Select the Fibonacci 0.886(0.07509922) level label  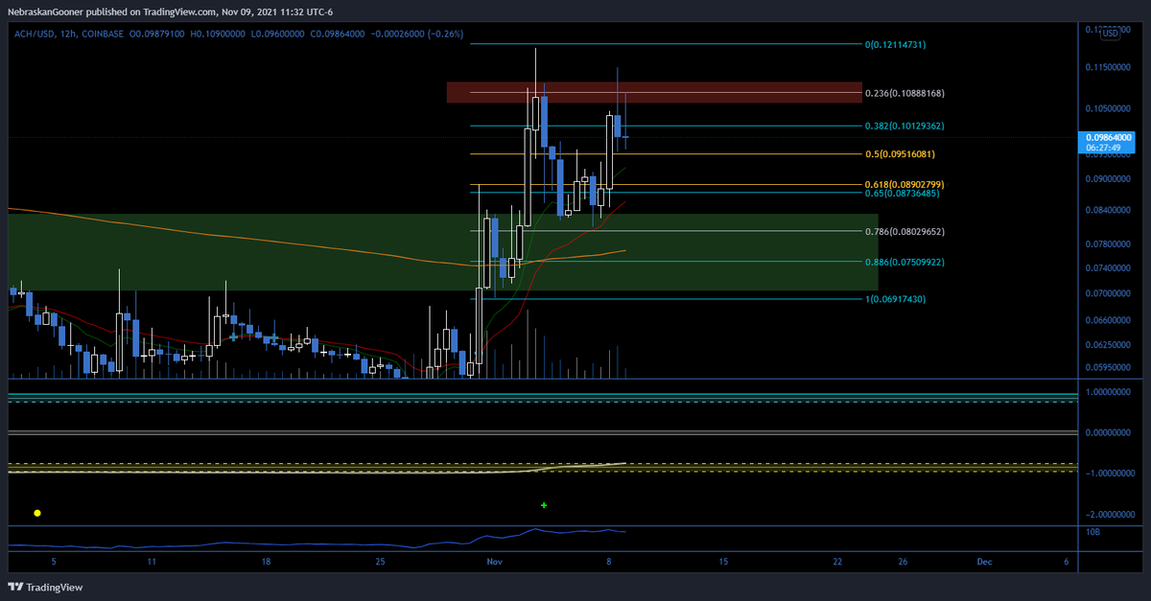tap(905, 262)
